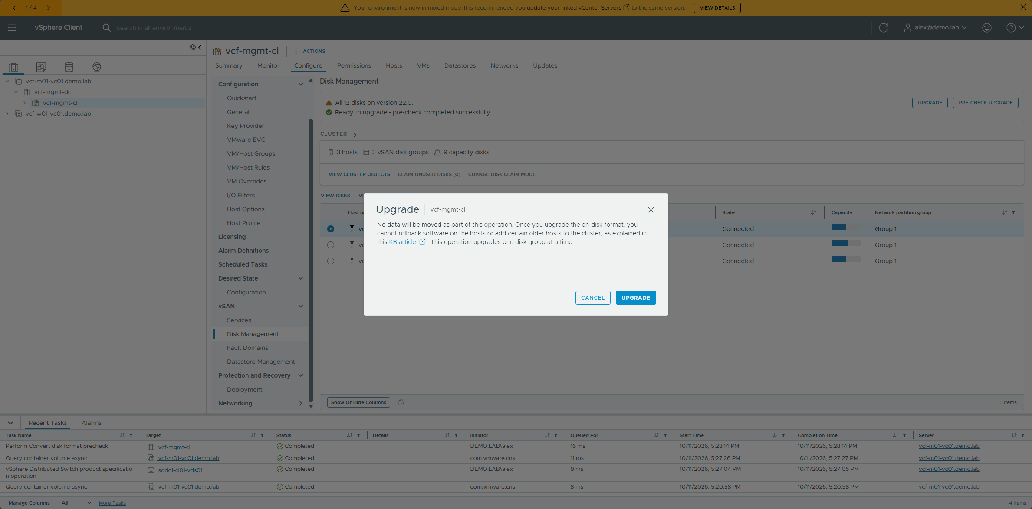Expand the vcf-w01-vc01.demo.lab tree node
1032x509 pixels.
point(7,114)
